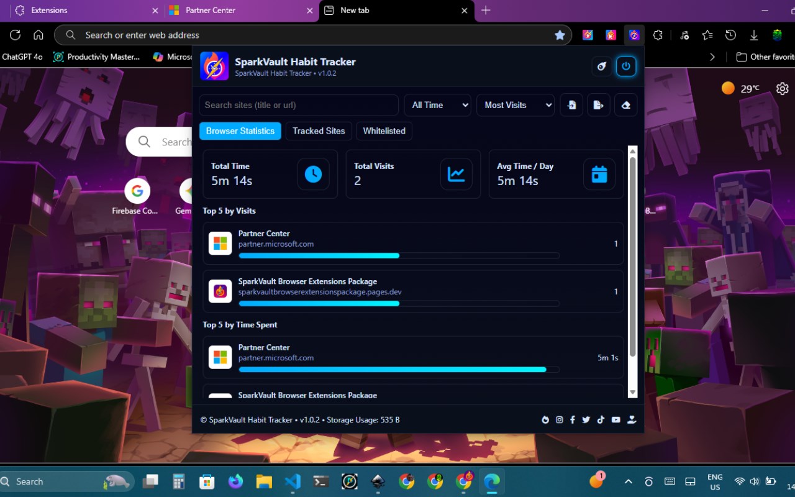
Task: Open the YouTube link in footer
Action: click(x=616, y=420)
